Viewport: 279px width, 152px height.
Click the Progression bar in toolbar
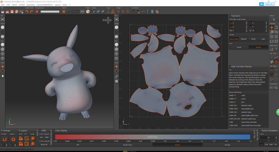(50, 12)
